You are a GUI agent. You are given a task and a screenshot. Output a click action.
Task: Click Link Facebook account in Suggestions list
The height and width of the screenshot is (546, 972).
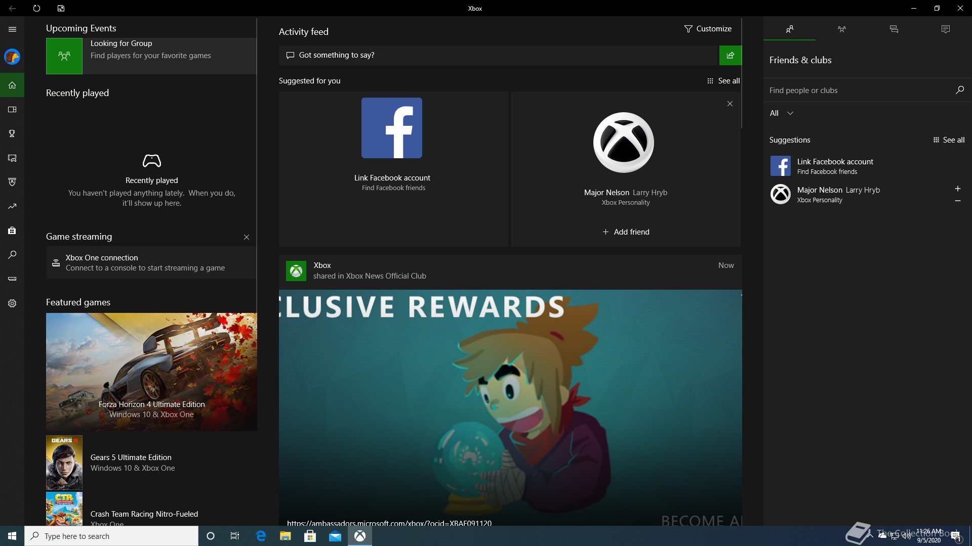pos(867,166)
